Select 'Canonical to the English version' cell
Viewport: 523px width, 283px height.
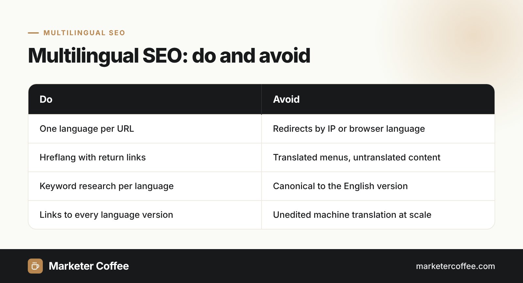(378, 186)
